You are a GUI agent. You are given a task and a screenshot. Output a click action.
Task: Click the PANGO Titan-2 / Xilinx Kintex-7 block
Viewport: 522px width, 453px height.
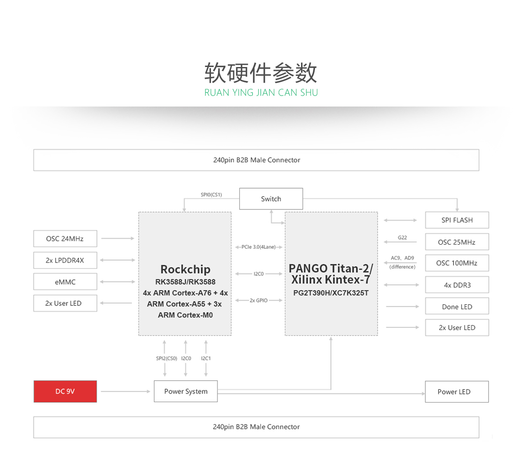(x=331, y=274)
